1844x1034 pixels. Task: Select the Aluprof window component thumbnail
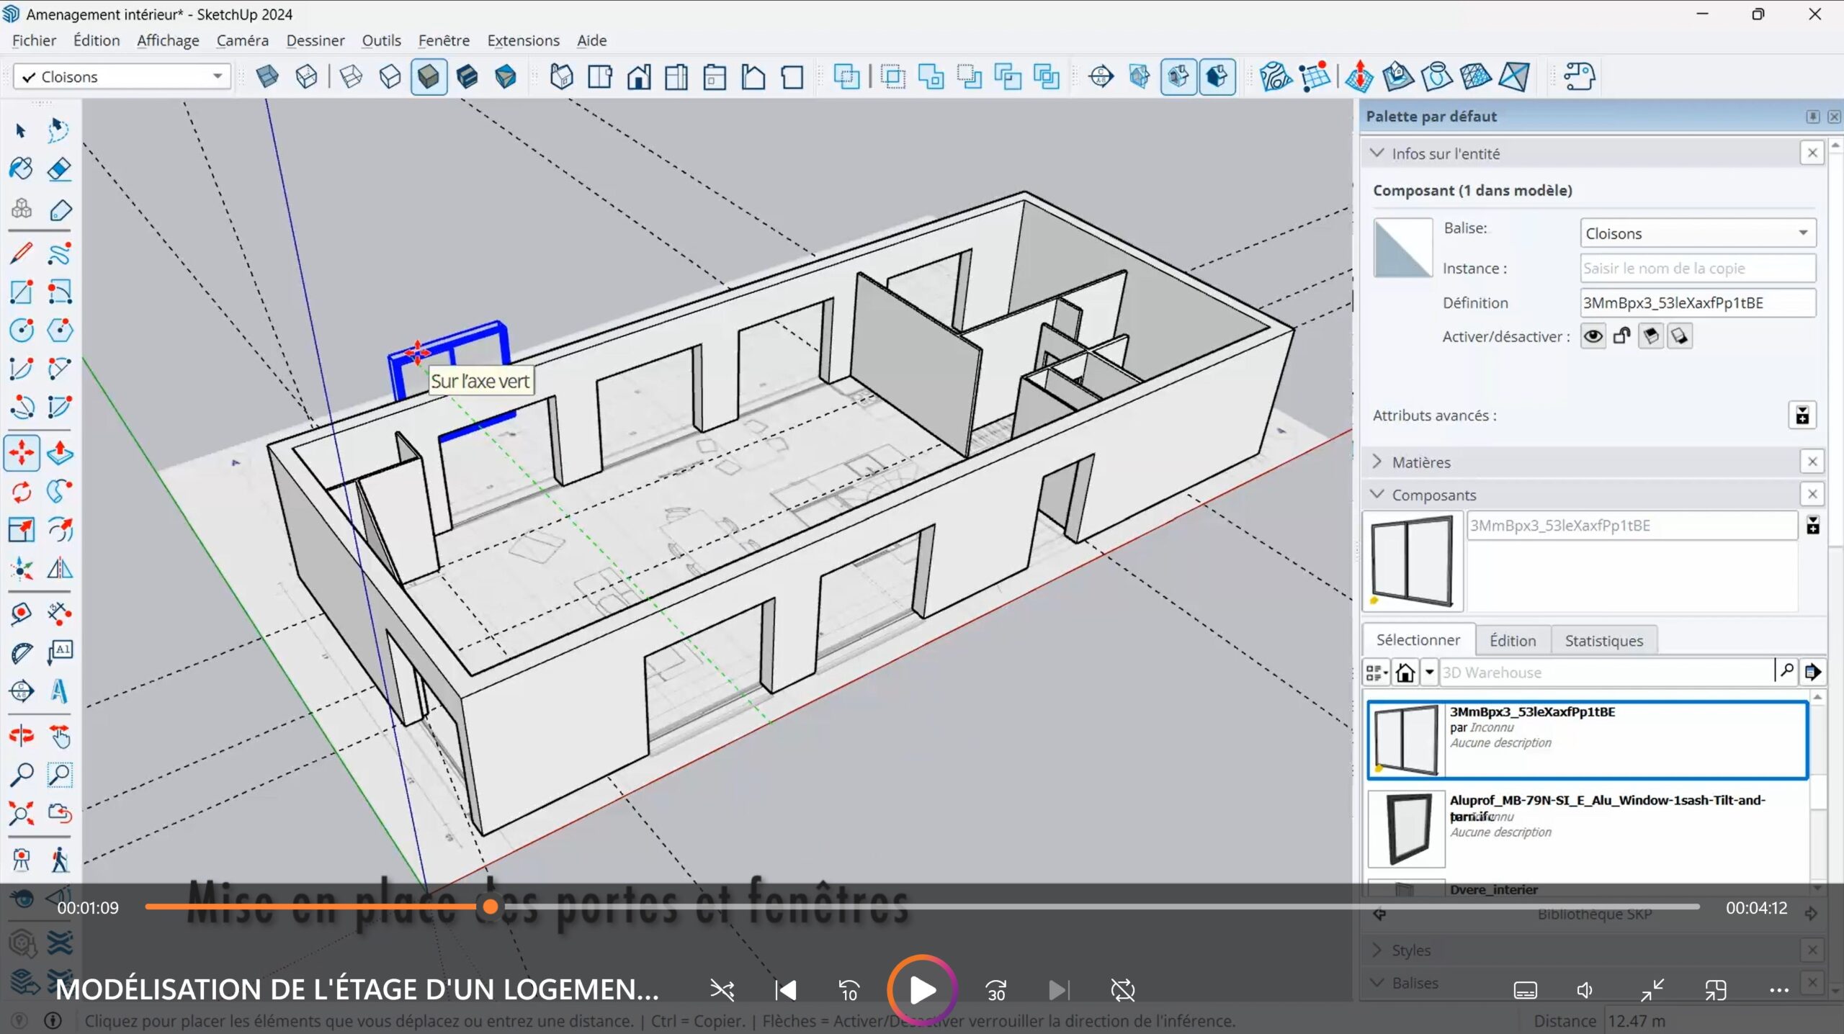point(1406,829)
